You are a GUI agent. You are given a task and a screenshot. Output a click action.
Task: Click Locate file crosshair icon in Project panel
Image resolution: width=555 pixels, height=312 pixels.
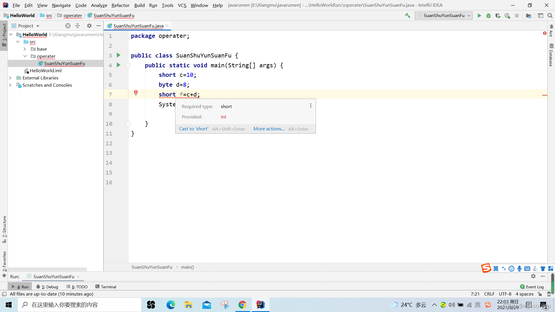tap(68, 26)
